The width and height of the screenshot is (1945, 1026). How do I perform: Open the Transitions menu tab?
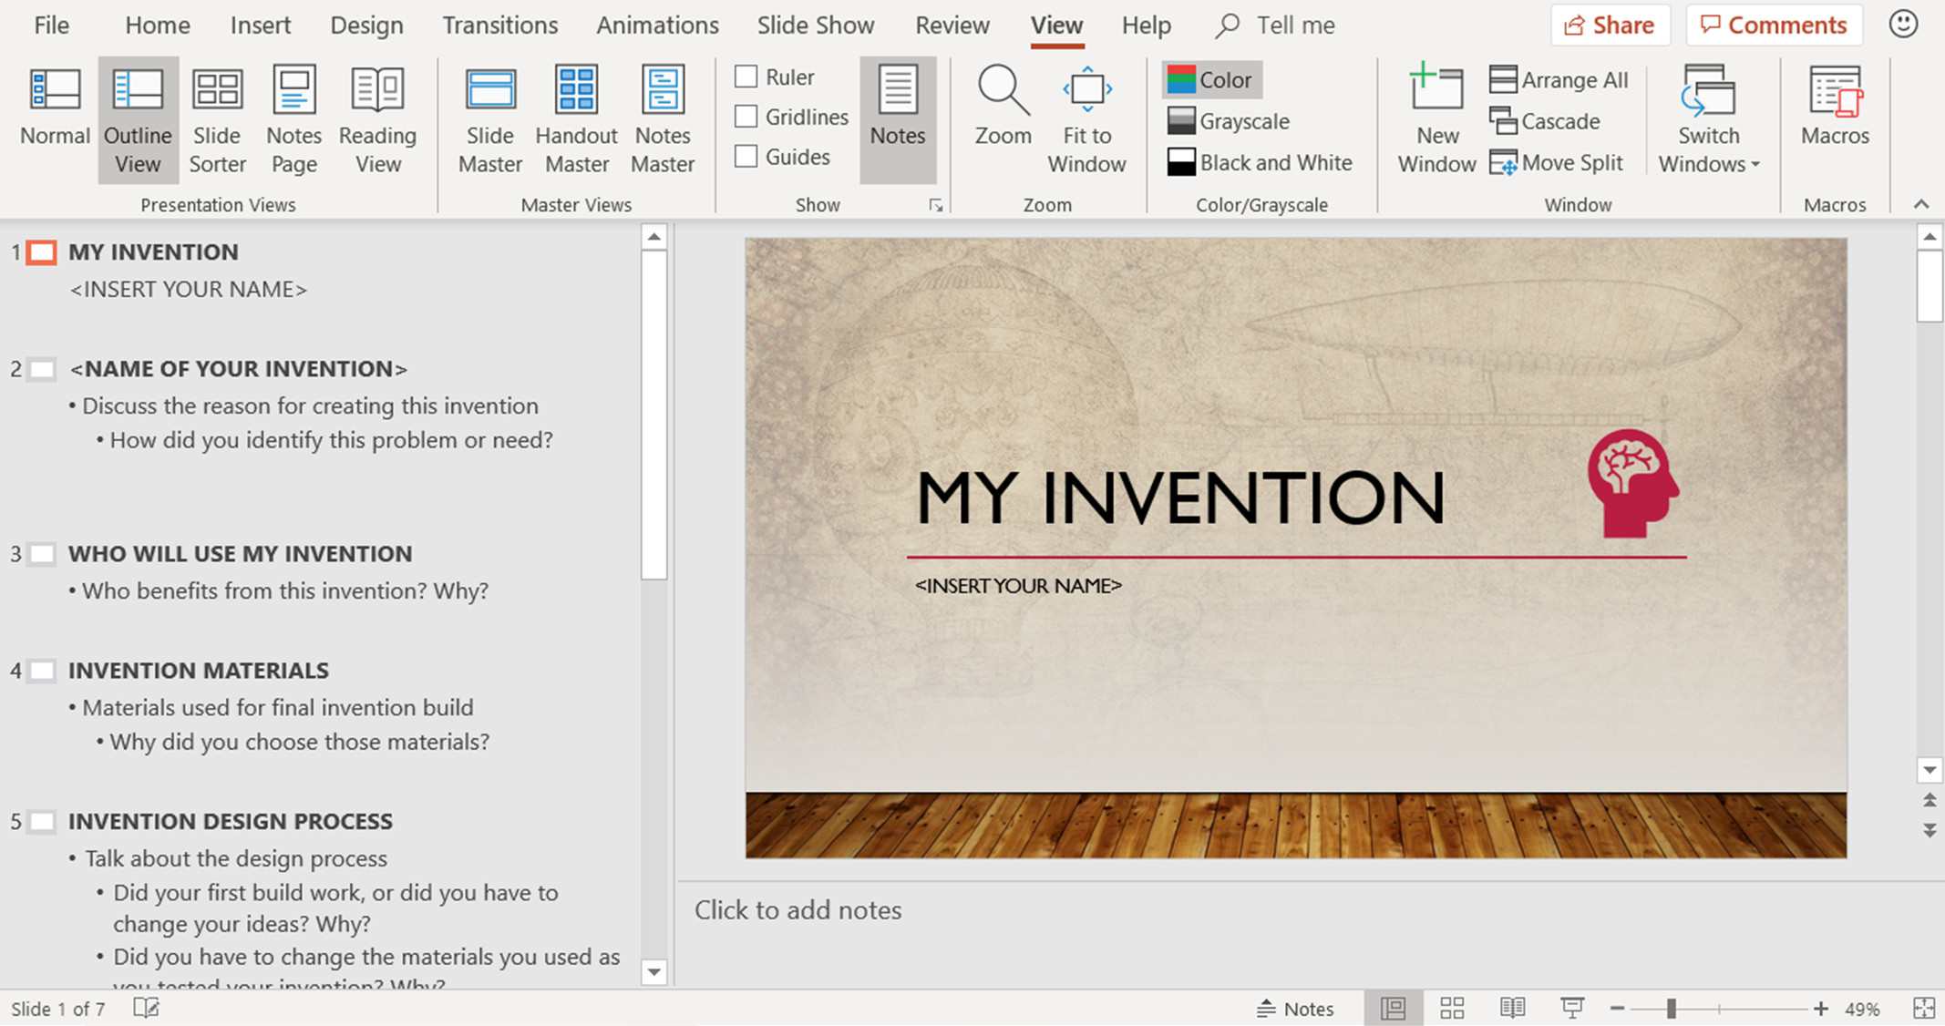pyautogui.click(x=500, y=25)
